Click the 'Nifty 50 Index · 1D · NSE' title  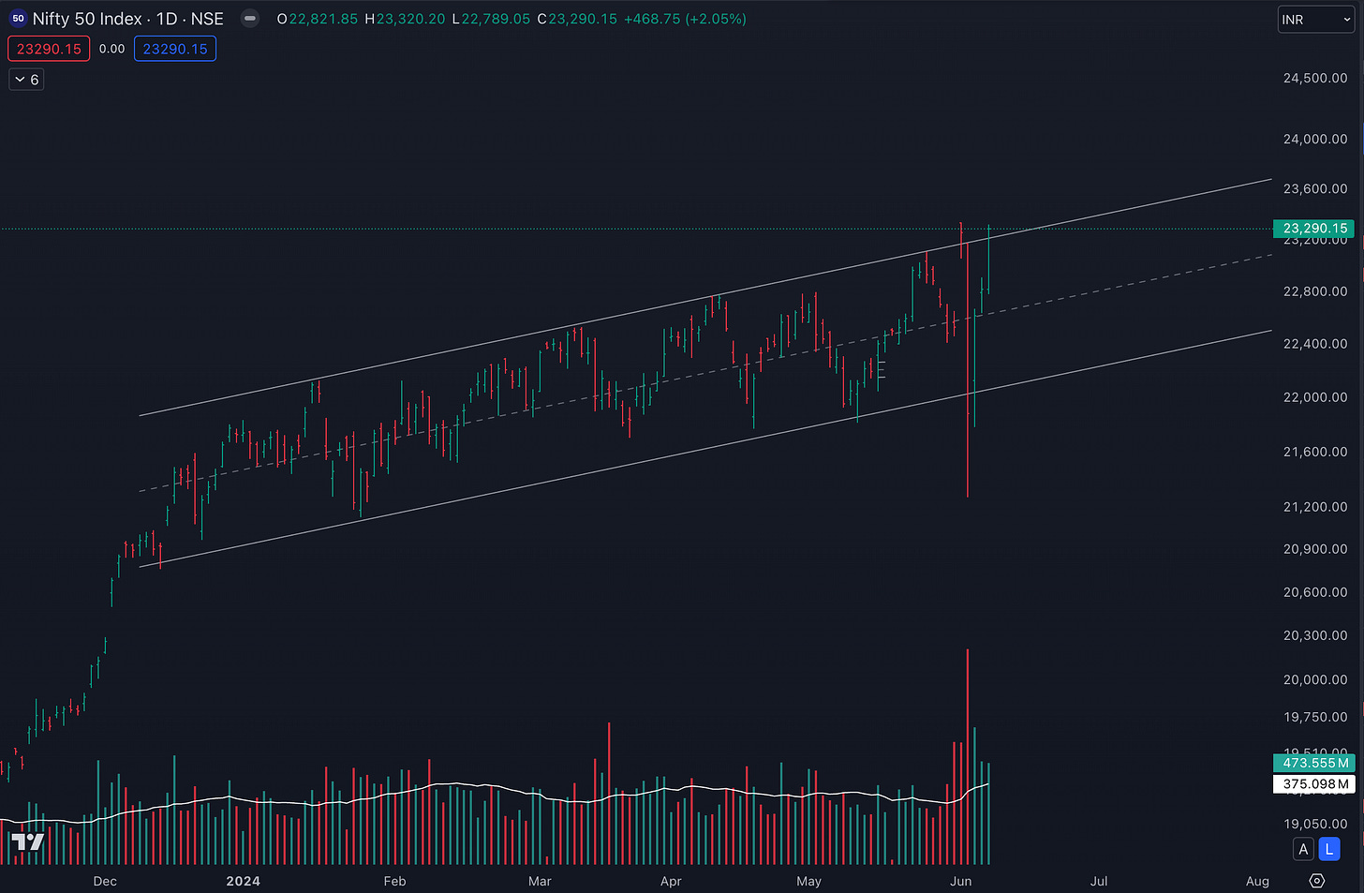click(x=128, y=19)
